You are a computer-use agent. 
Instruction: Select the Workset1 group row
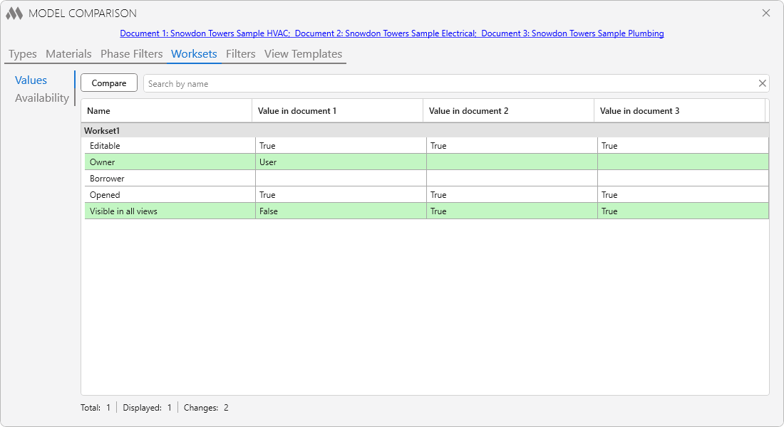tap(425, 130)
